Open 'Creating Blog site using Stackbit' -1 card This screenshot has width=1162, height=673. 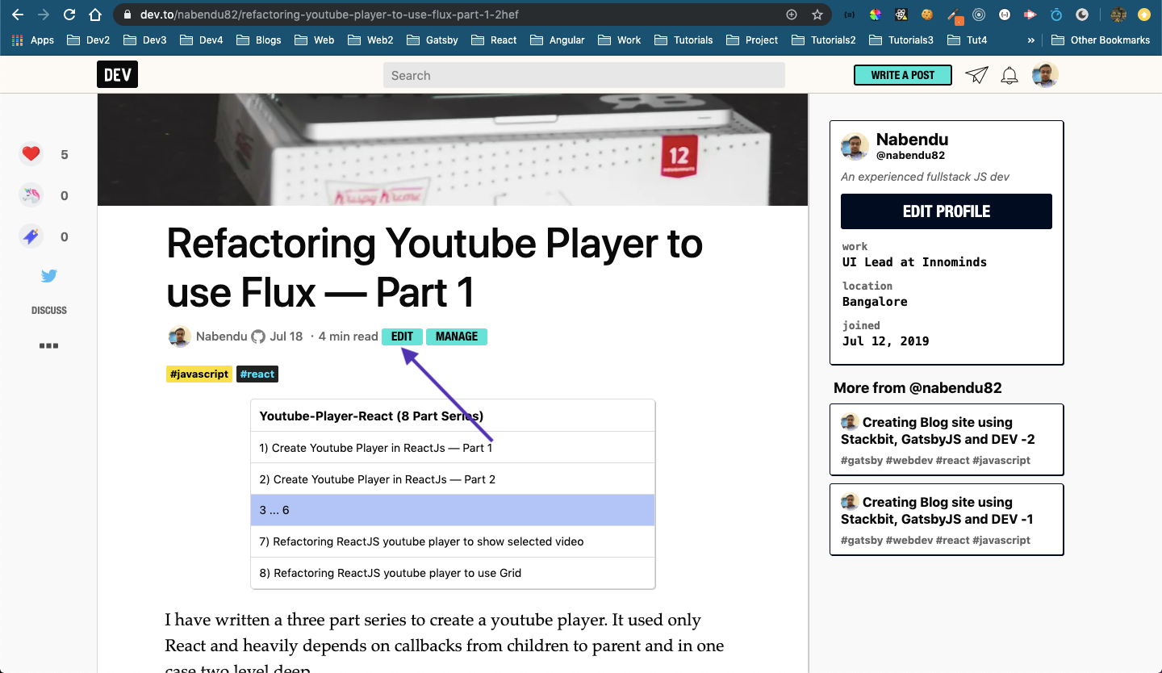pyautogui.click(x=947, y=520)
